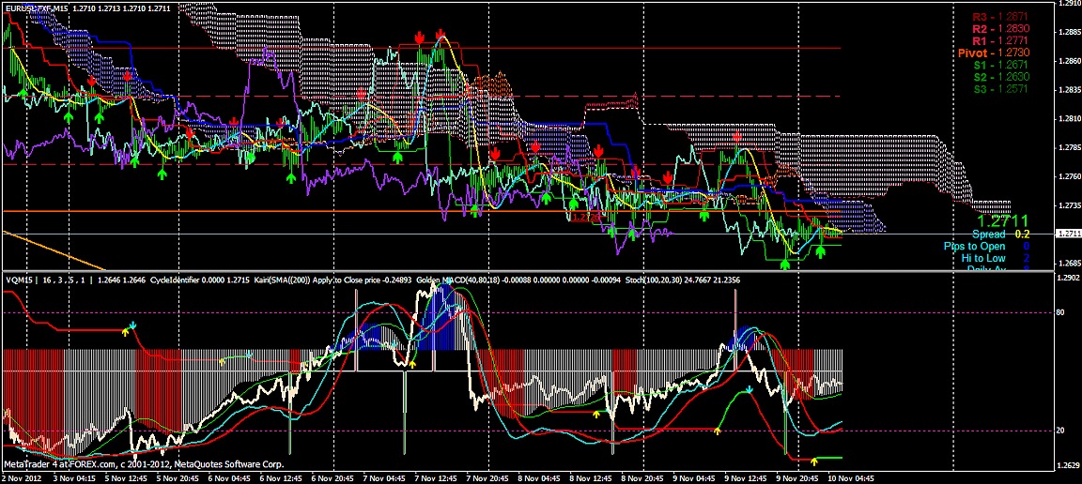
Task: Click the Spread 0.2 readout
Action: click(x=1001, y=234)
